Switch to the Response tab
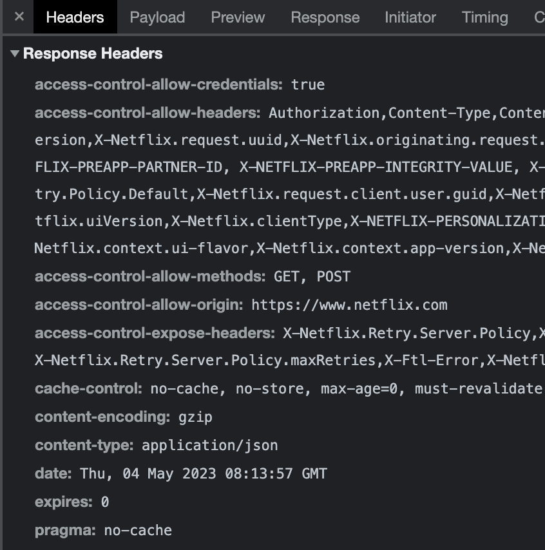The height and width of the screenshot is (550, 545). tap(325, 17)
